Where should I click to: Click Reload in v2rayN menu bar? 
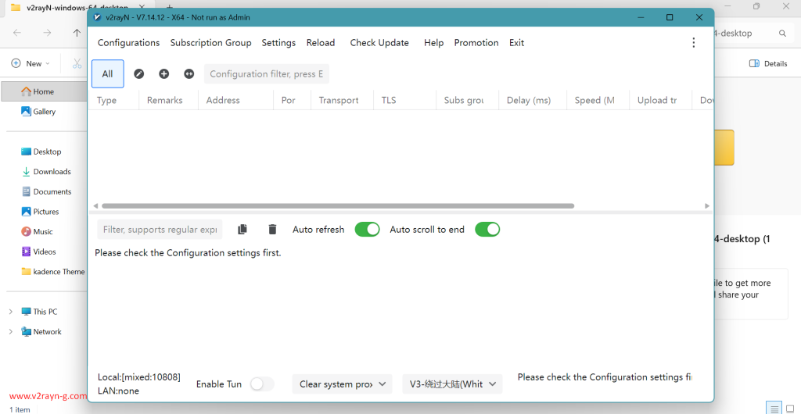(321, 43)
